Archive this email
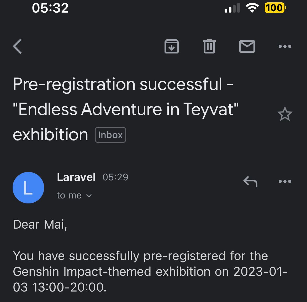 click(x=172, y=46)
